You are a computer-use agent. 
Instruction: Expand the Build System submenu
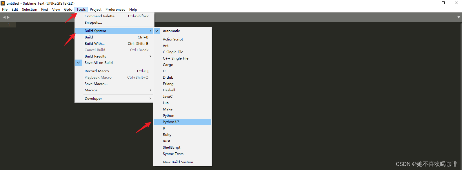(x=114, y=31)
